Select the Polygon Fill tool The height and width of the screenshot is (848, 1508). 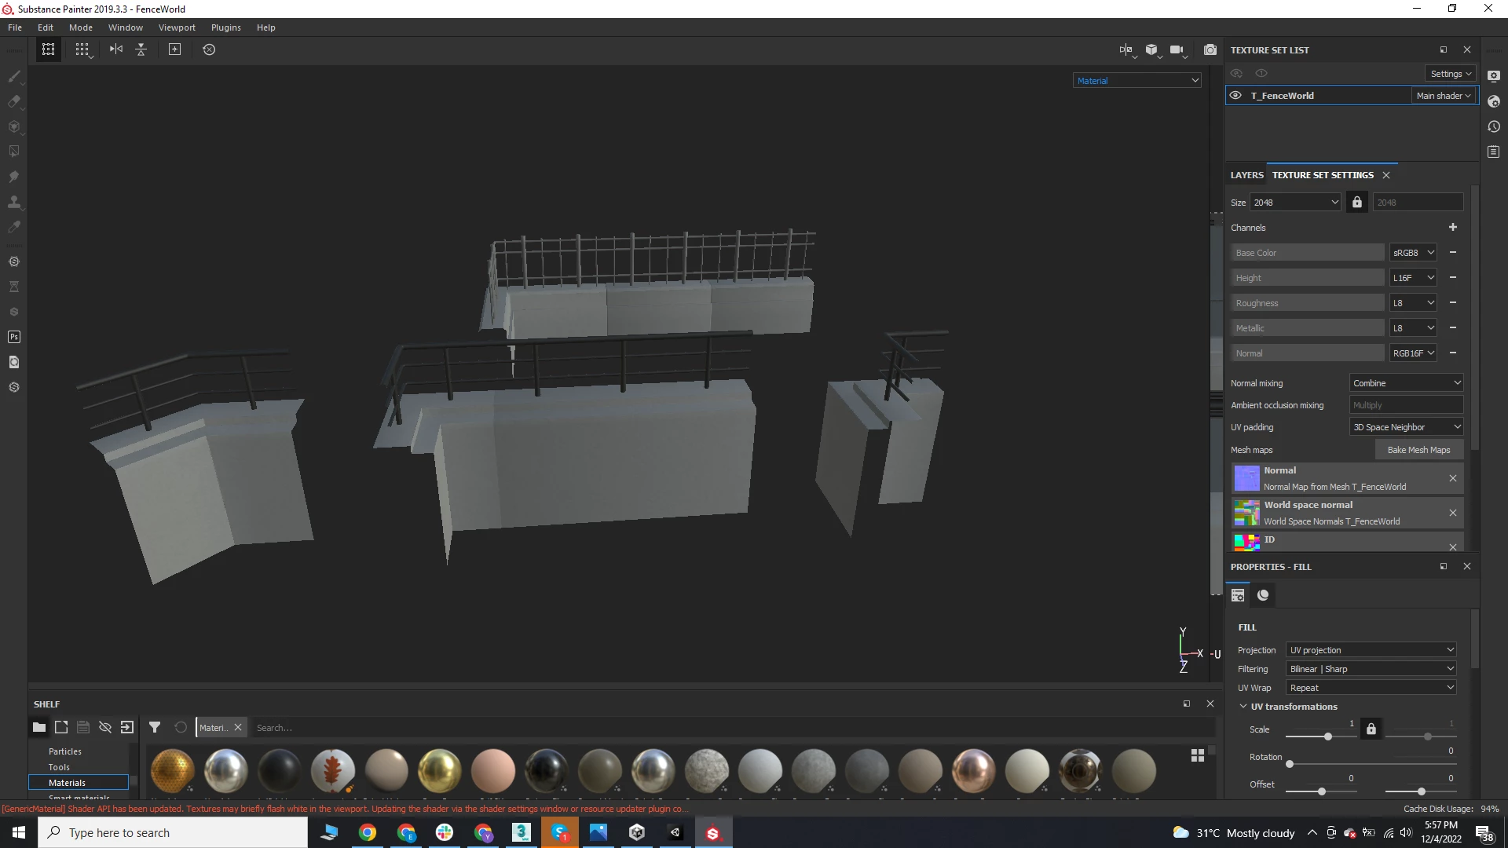[14, 152]
